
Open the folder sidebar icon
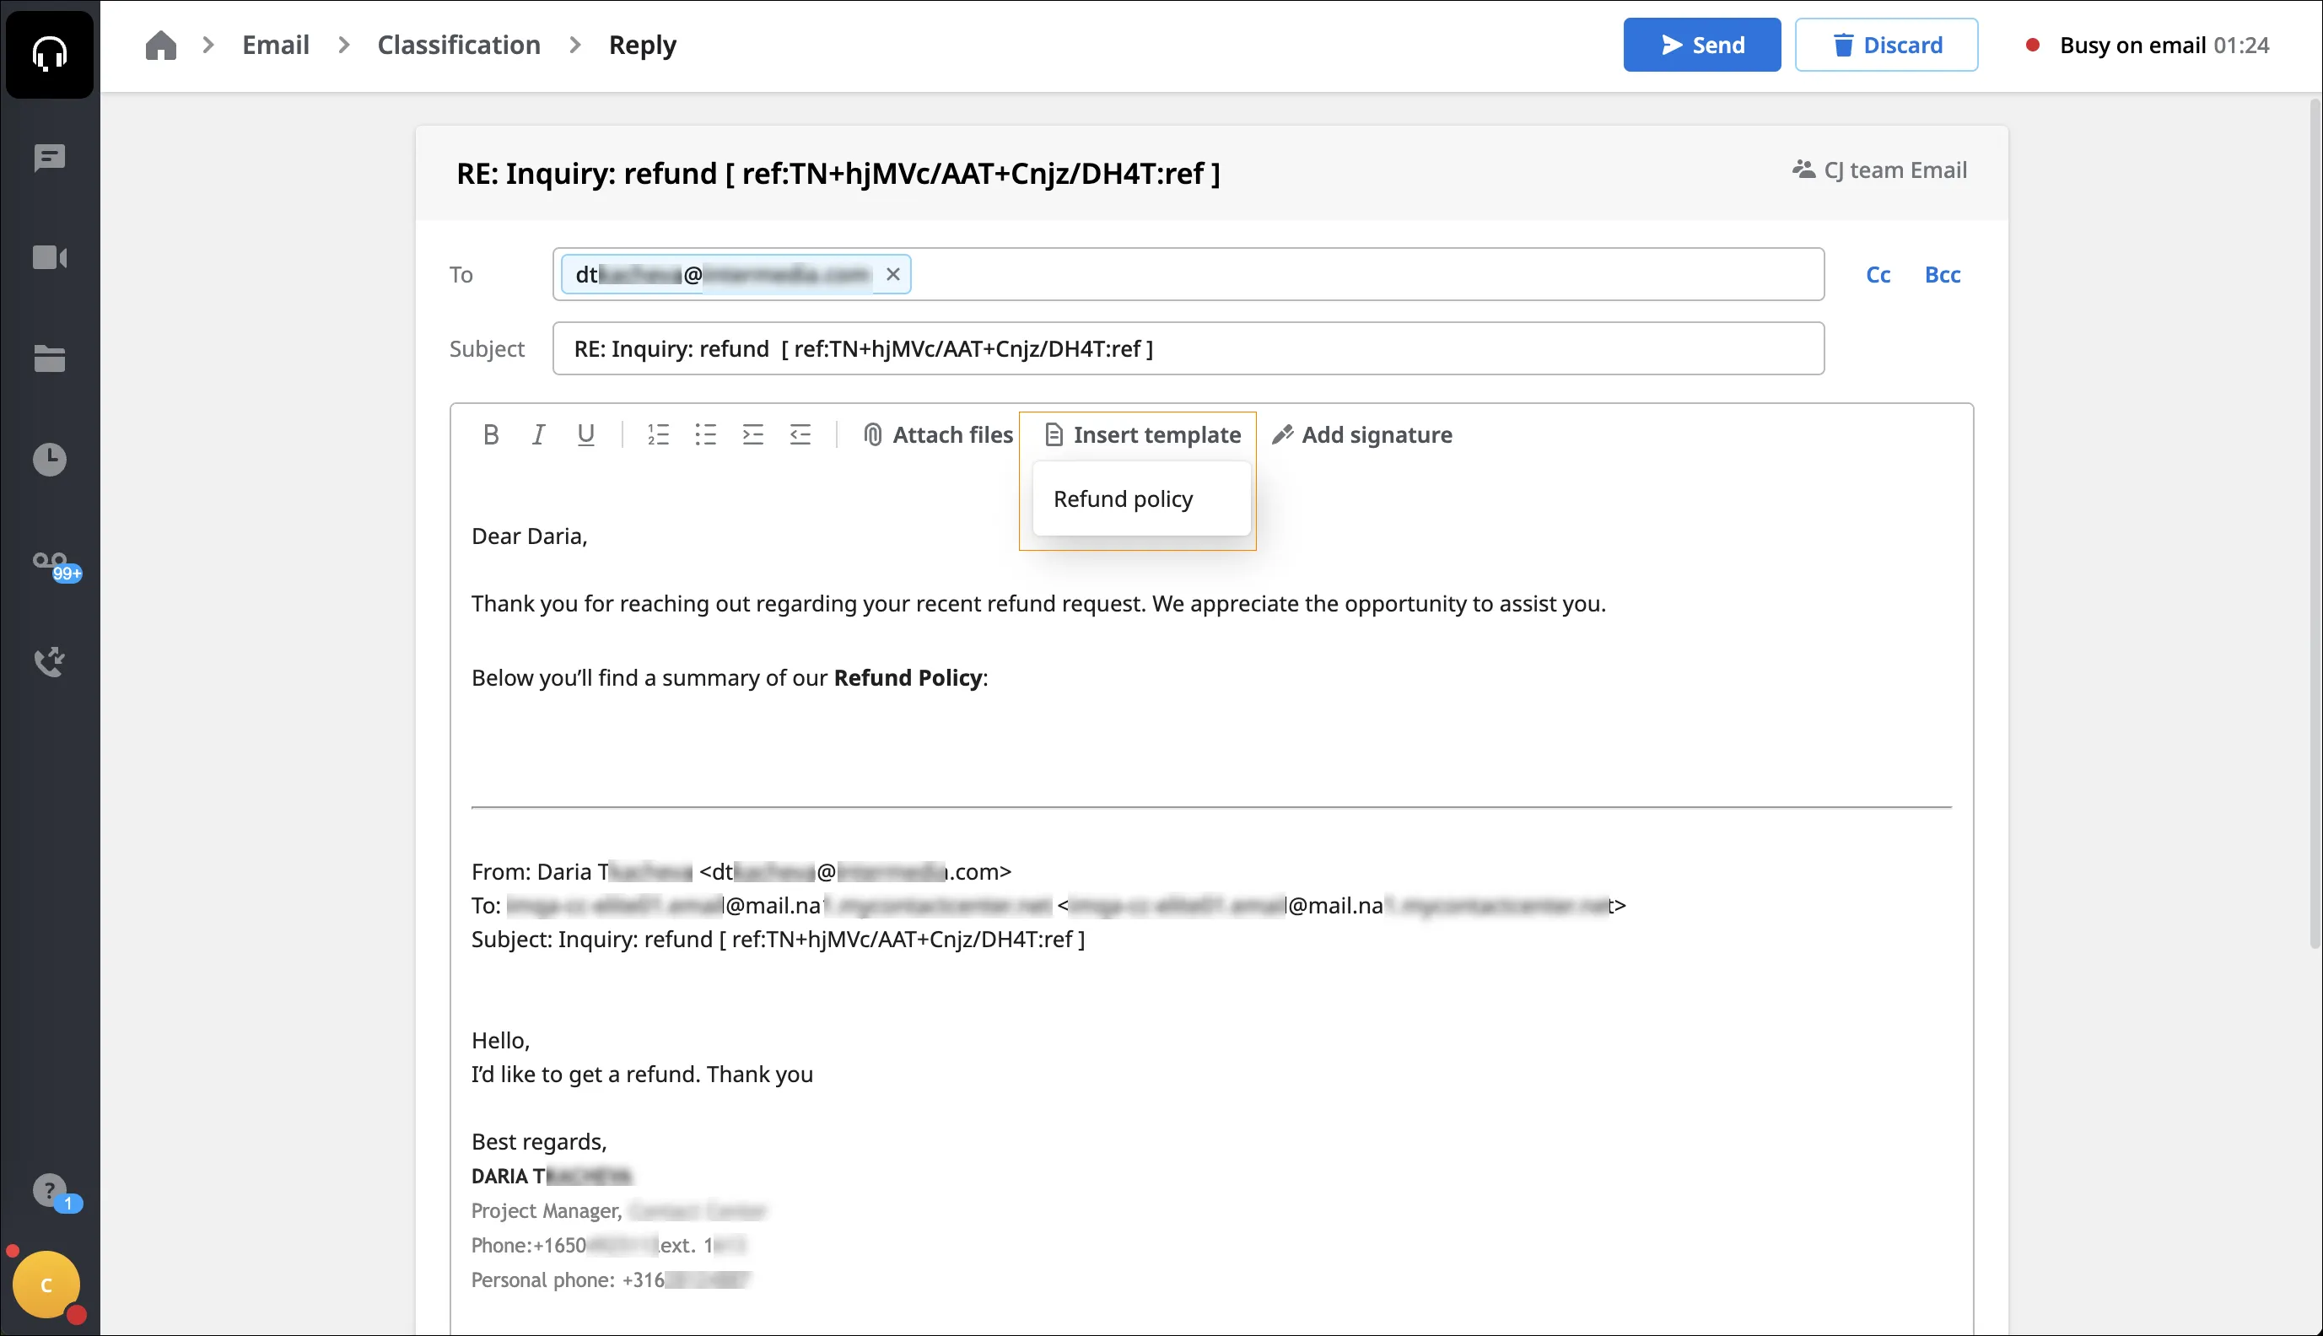pyautogui.click(x=50, y=358)
